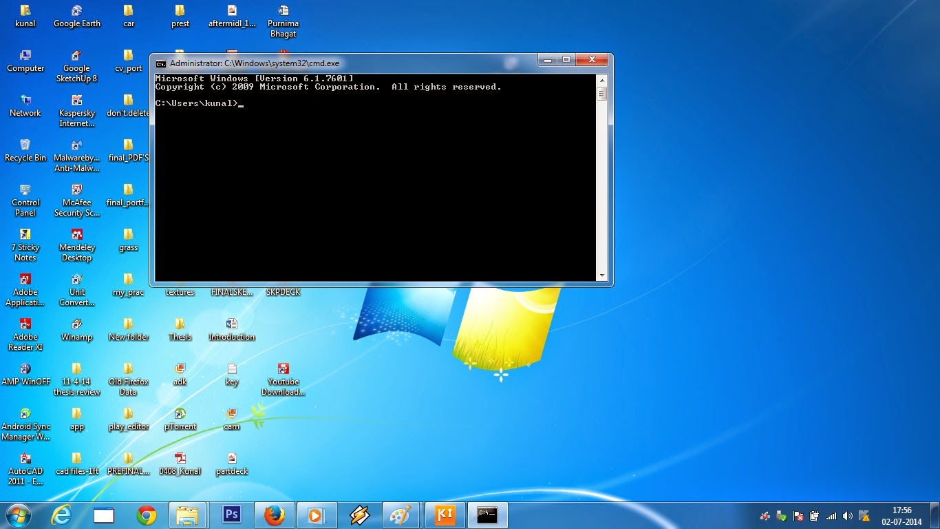Open cmd.exe window system menu icon
Screen dimensions: 940x529
tap(161, 63)
